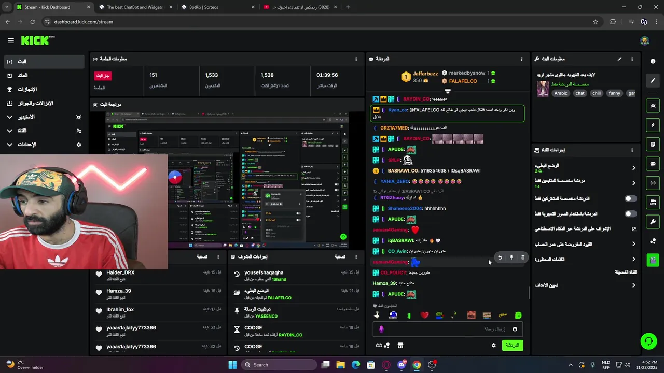Open the hamburger menu beside the Kick logo

tap(11, 40)
